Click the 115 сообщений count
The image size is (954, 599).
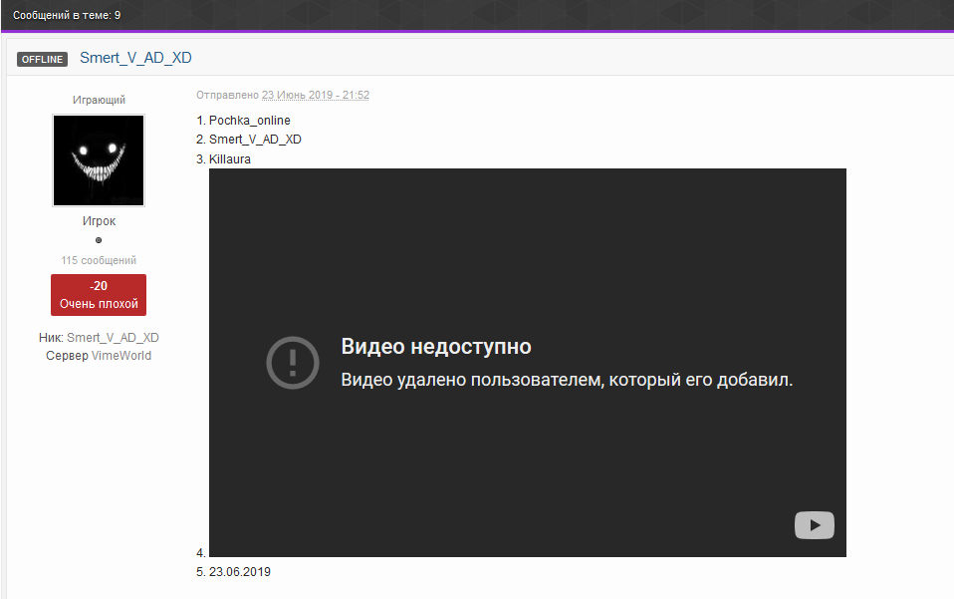(x=99, y=260)
